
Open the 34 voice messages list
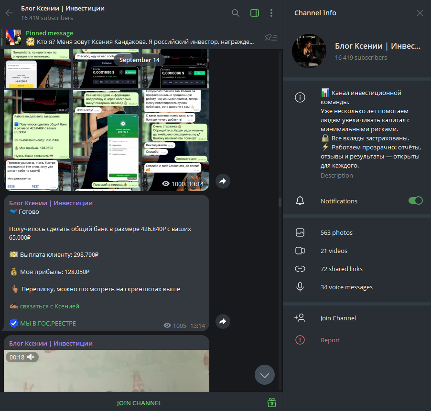click(x=346, y=287)
